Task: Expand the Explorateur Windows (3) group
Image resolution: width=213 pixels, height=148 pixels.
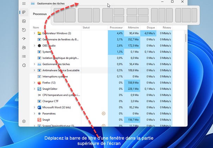Action: click(x=35, y=33)
